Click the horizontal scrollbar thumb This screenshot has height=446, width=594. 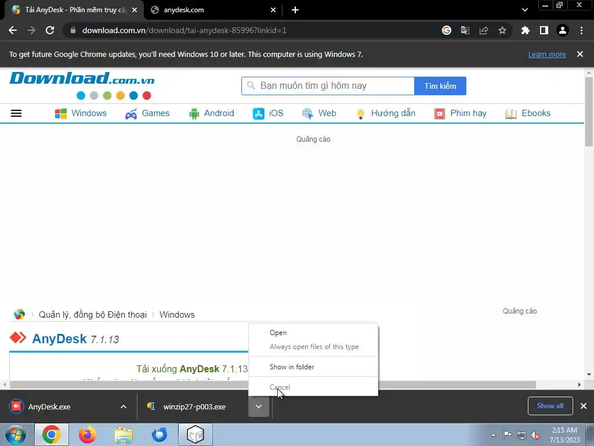(x=273, y=384)
